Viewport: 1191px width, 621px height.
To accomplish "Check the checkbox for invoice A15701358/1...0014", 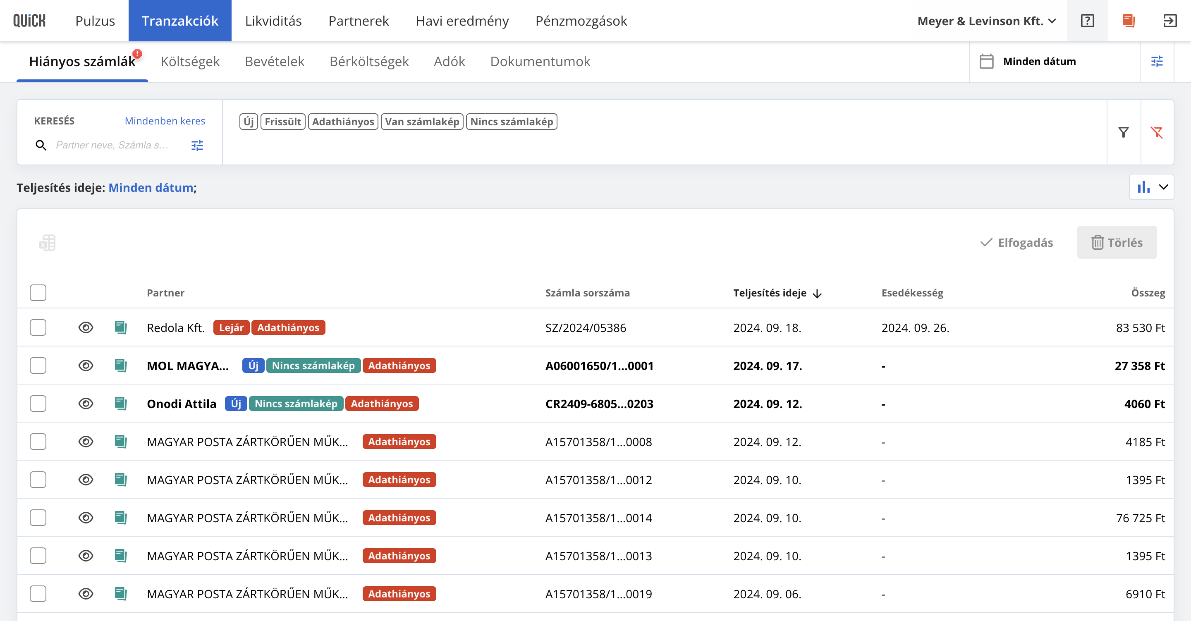I will 38,517.
